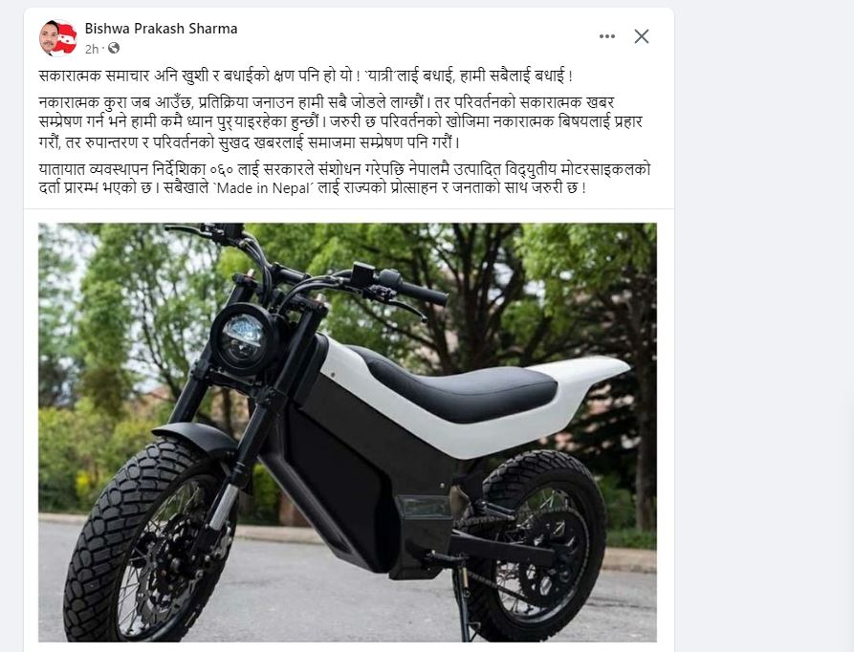Click the first paragraph congratulating Yatri
Viewport: 854px width, 652px height.
(x=305, y=76)
